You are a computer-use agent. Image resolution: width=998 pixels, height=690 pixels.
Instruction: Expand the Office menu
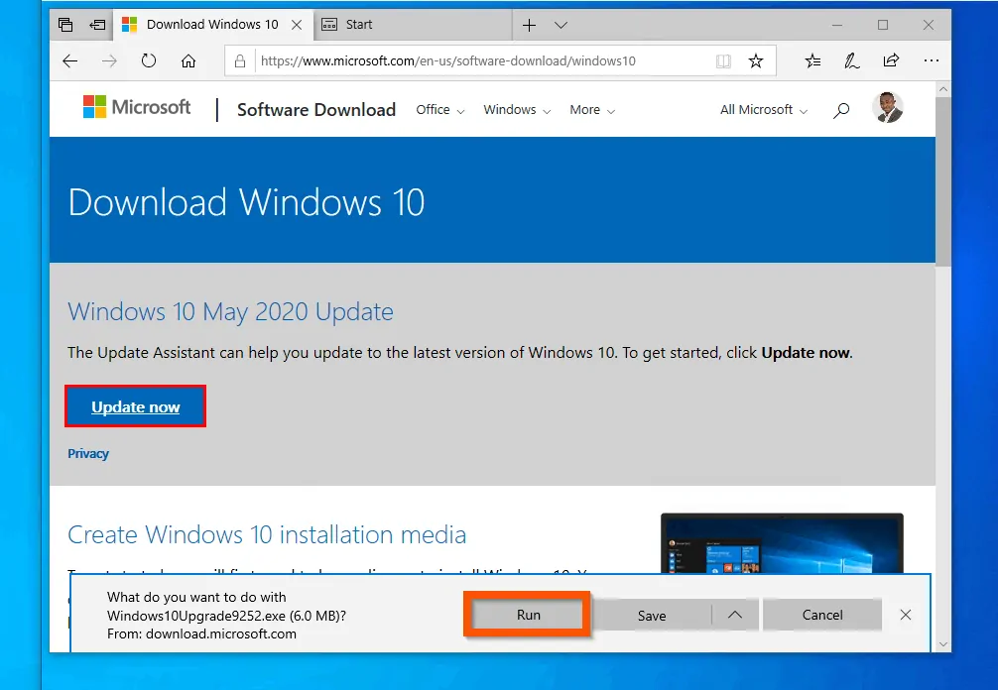pyautogui.click(x=440, y=110)
